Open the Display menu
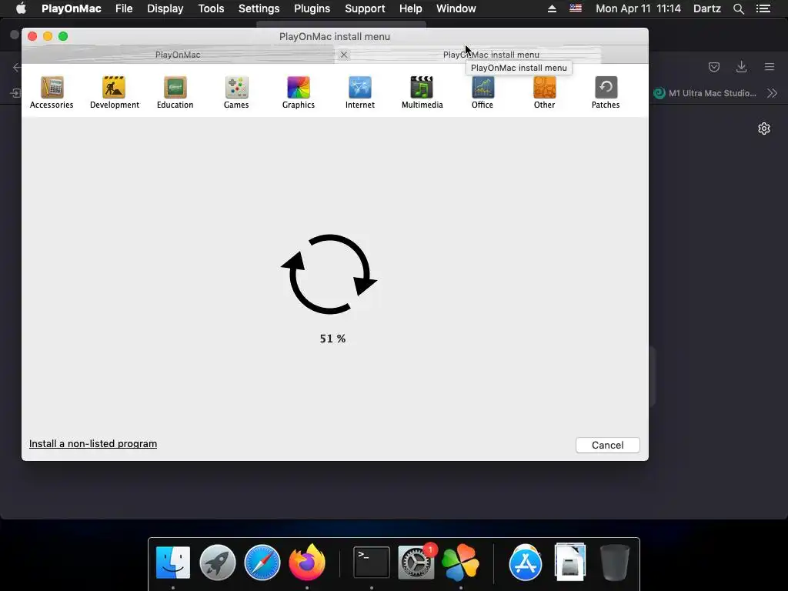Image resolution: width=788 pixels, height=591 pixels. coord(165,8)
